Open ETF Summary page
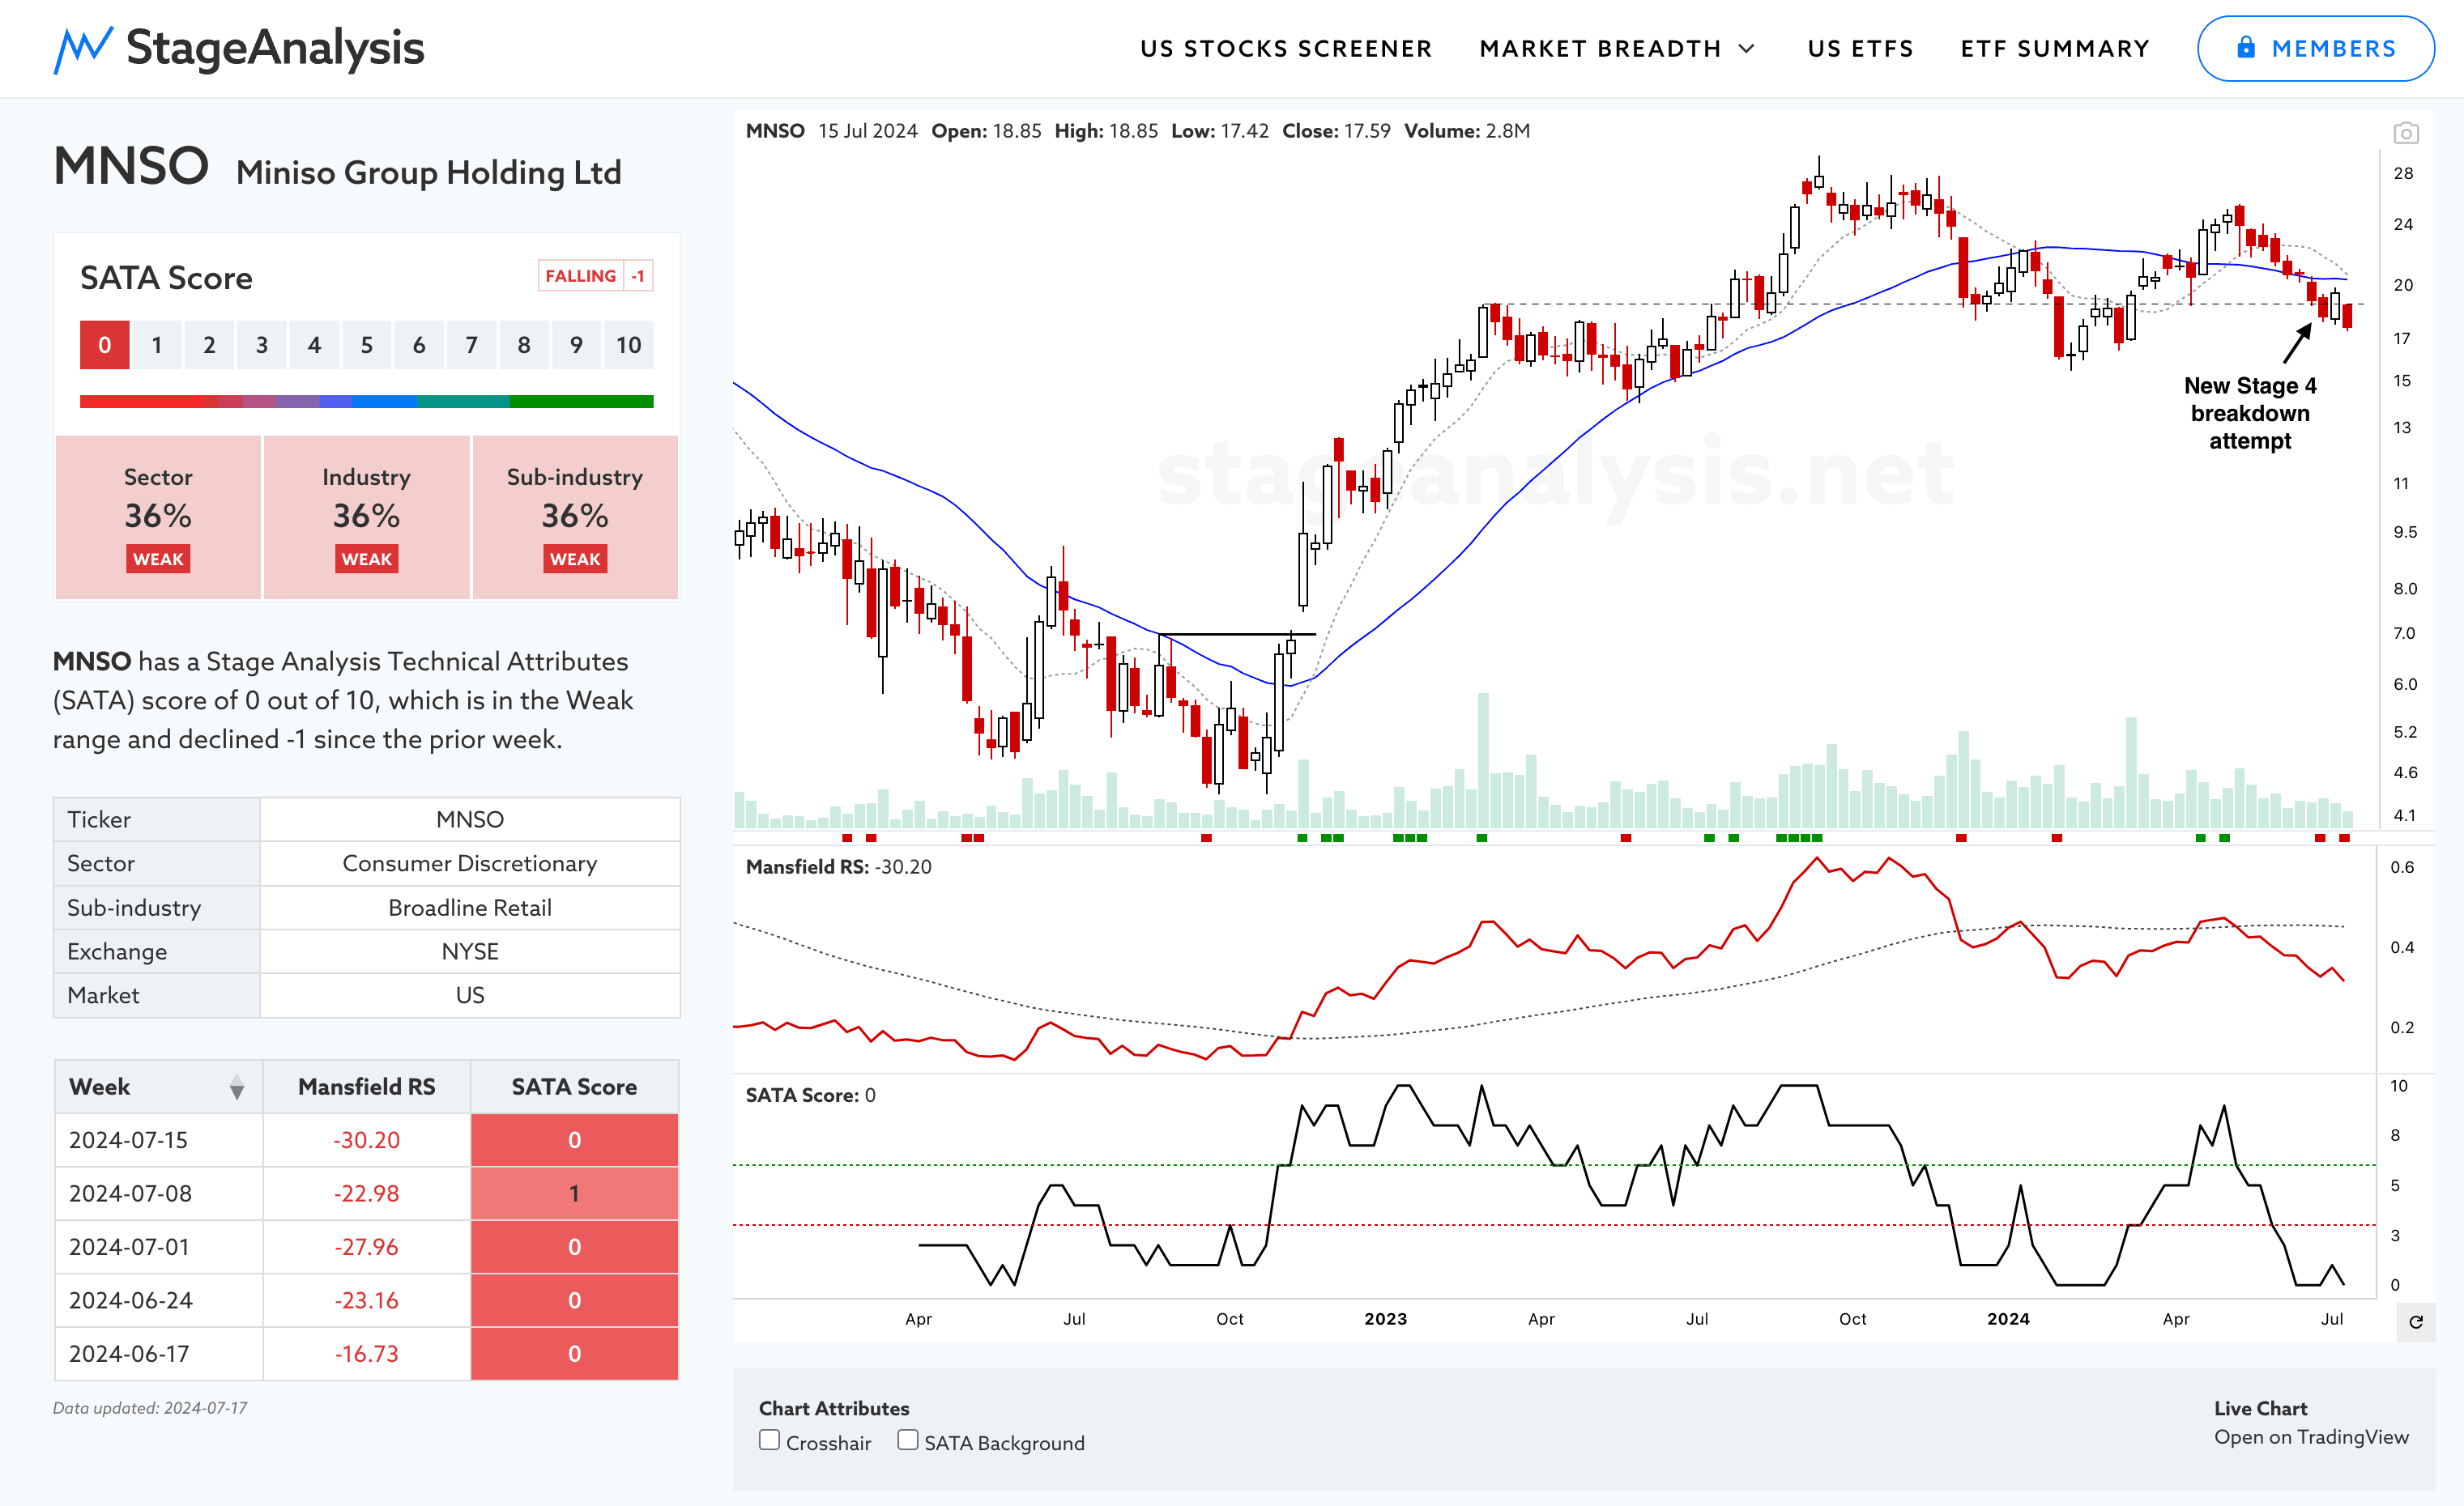The width and height of the screenshot is (2464, 1506). click(2055, 49)
